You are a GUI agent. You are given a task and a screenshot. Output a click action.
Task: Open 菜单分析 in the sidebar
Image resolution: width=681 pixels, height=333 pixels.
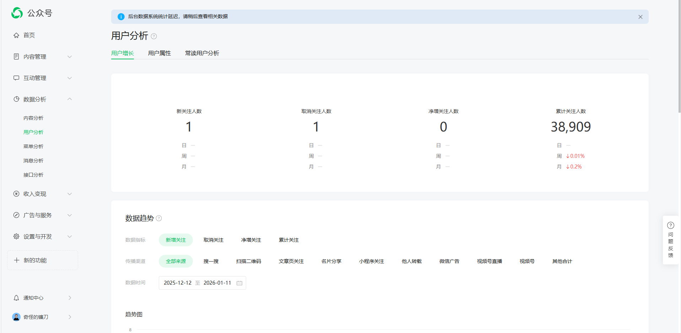pos(33,146)
